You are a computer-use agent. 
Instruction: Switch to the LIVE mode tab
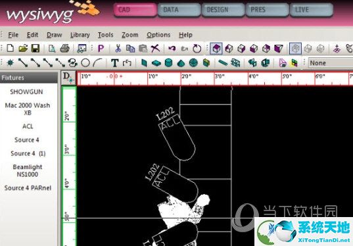[x=311, y=10]
